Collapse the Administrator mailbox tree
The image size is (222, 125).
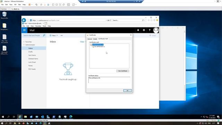[x=24, y=45]
